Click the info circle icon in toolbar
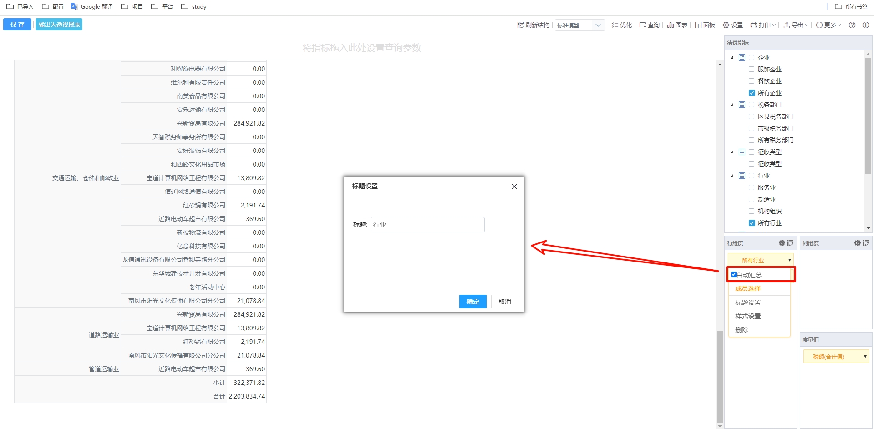 [x=866, y=25]
